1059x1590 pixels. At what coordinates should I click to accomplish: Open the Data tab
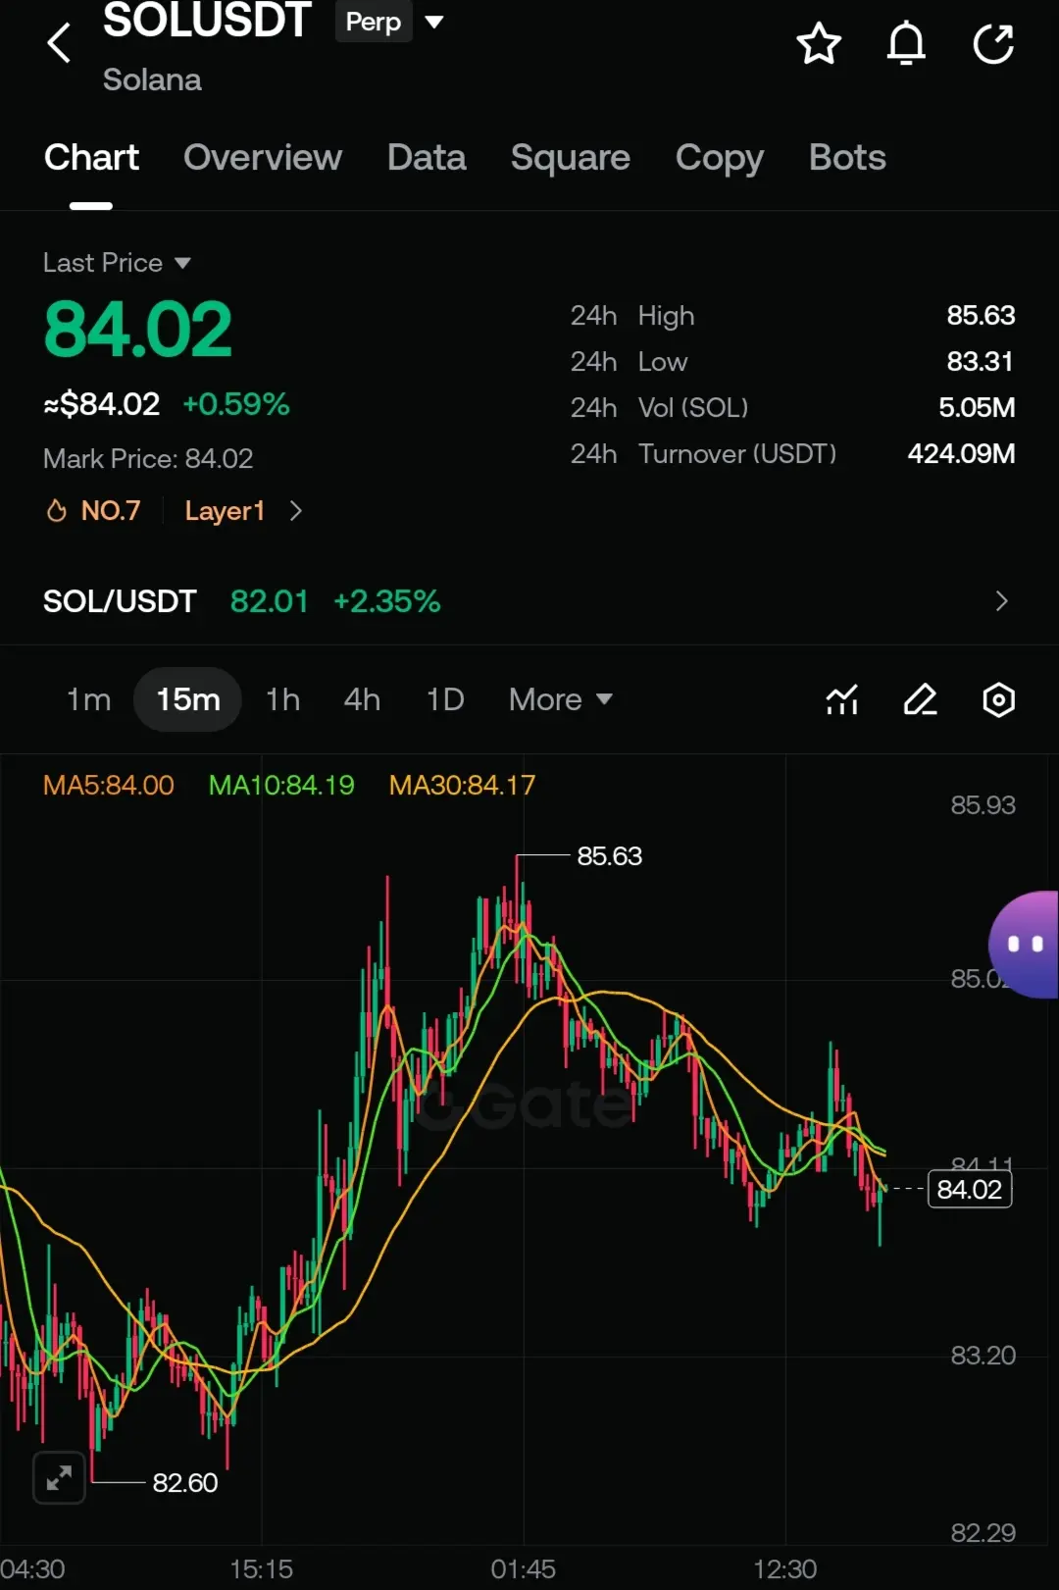coord(427,158)
